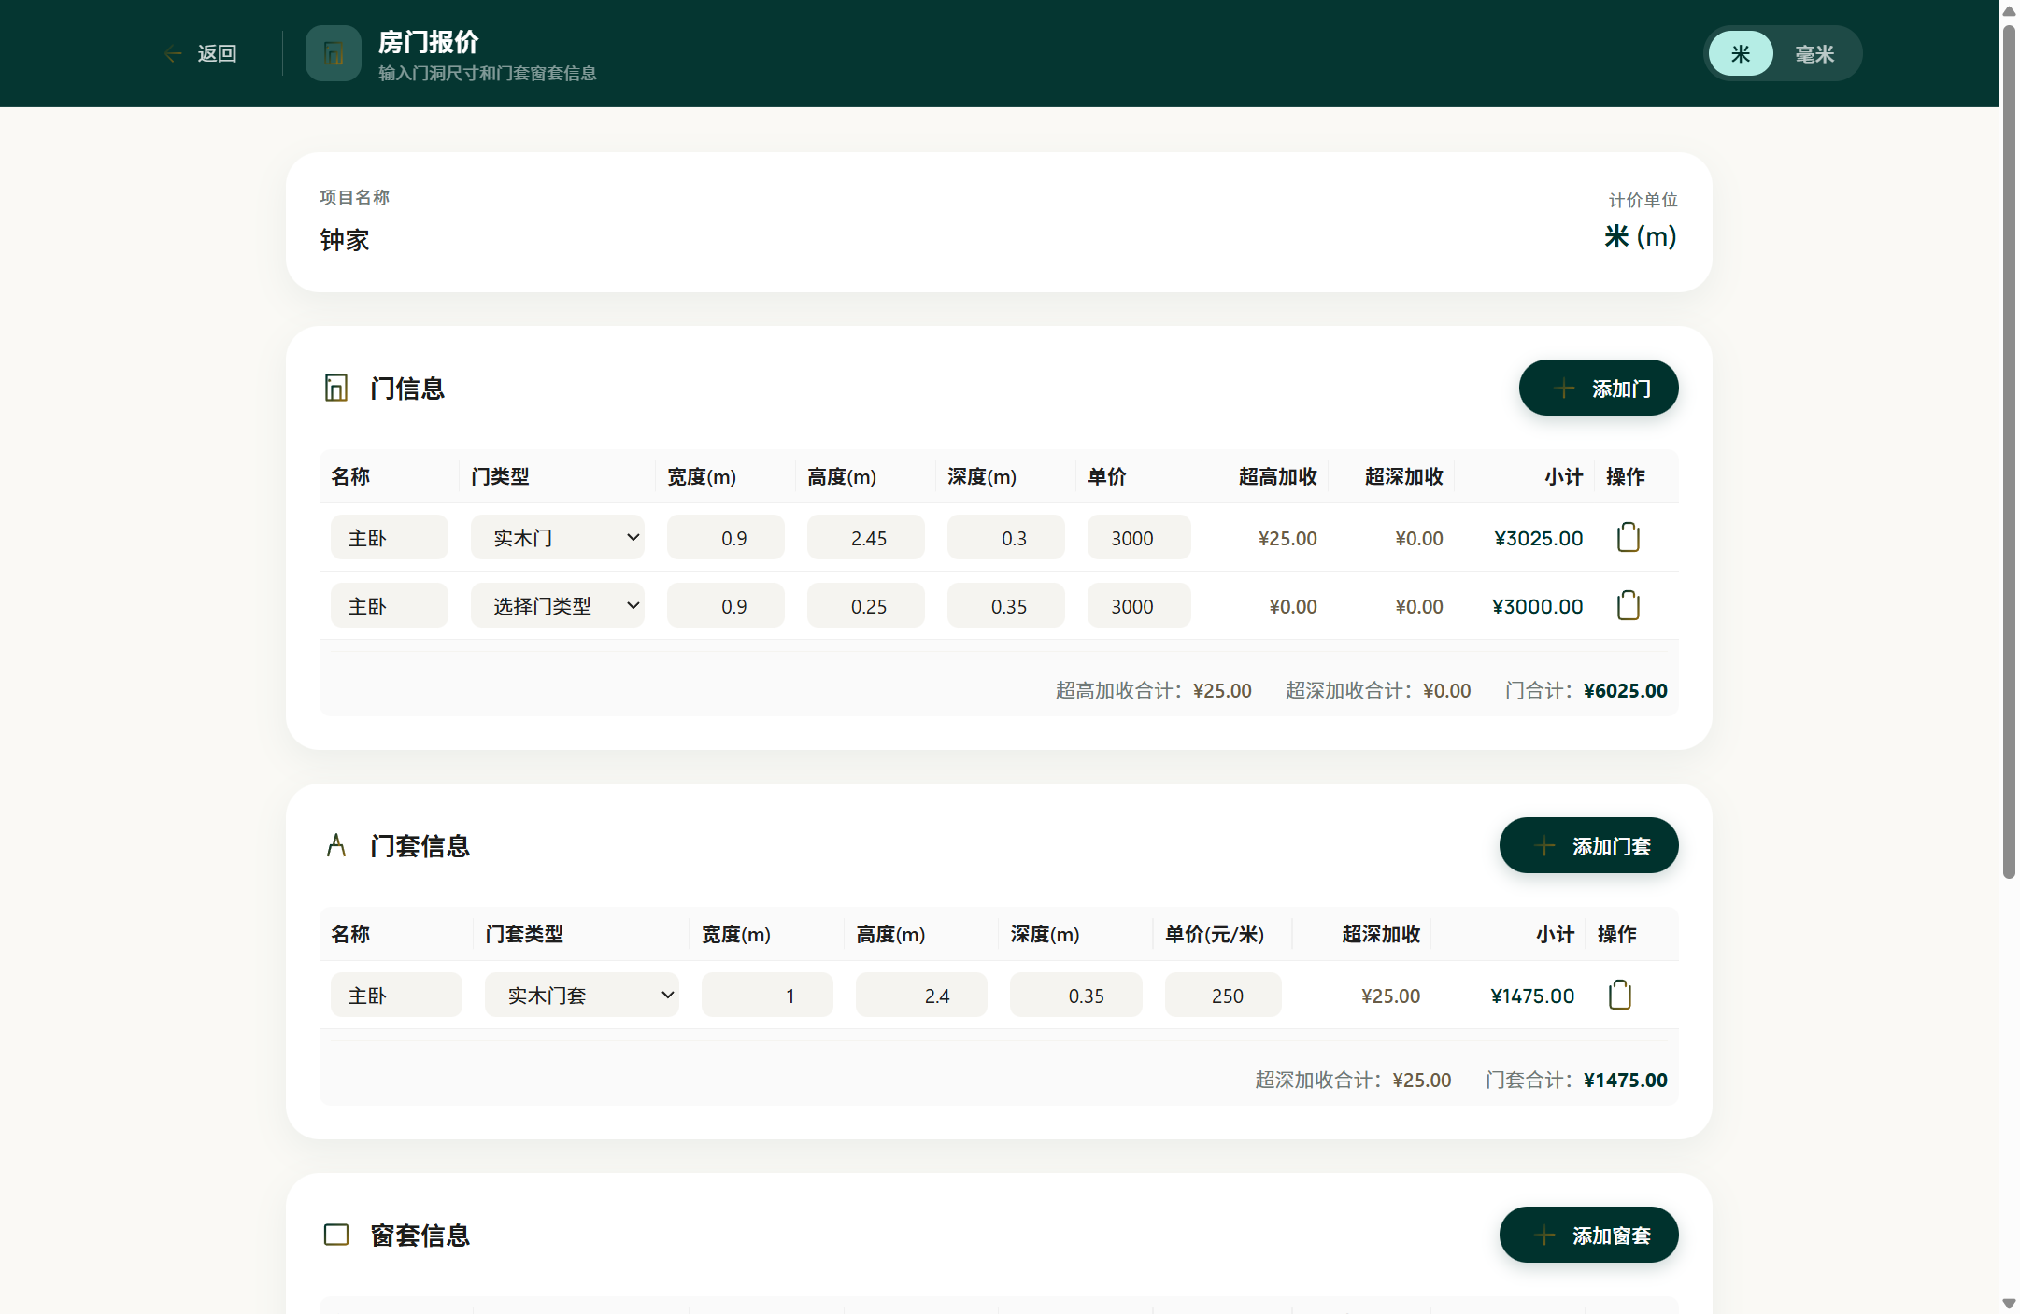The height and width of the screenshot is (1314, 2020).
Task: Click the 房门报价 page title
Action: pyautogui.click(x=428, y=42)
